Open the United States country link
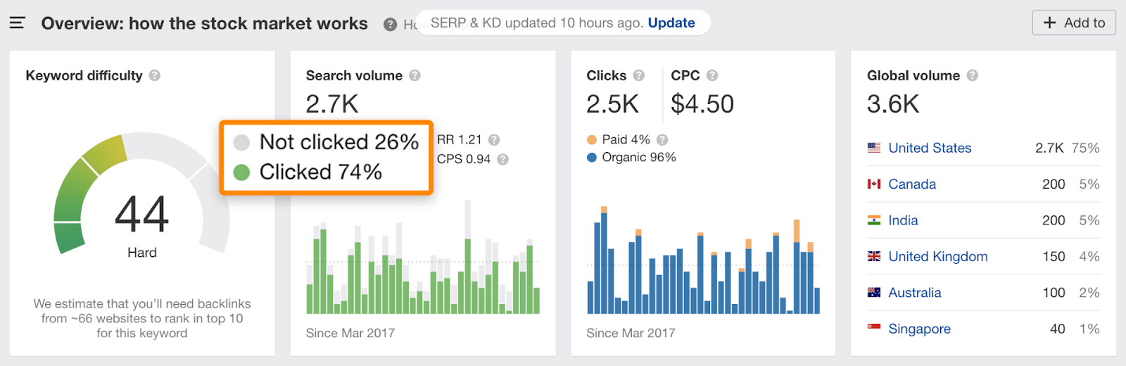This screenshot has width=1126, height=366. [x=930, y=148]
